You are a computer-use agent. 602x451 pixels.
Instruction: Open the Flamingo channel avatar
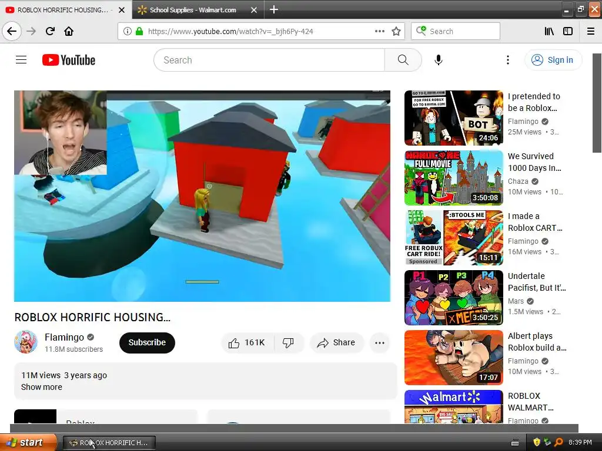[26, 342]
